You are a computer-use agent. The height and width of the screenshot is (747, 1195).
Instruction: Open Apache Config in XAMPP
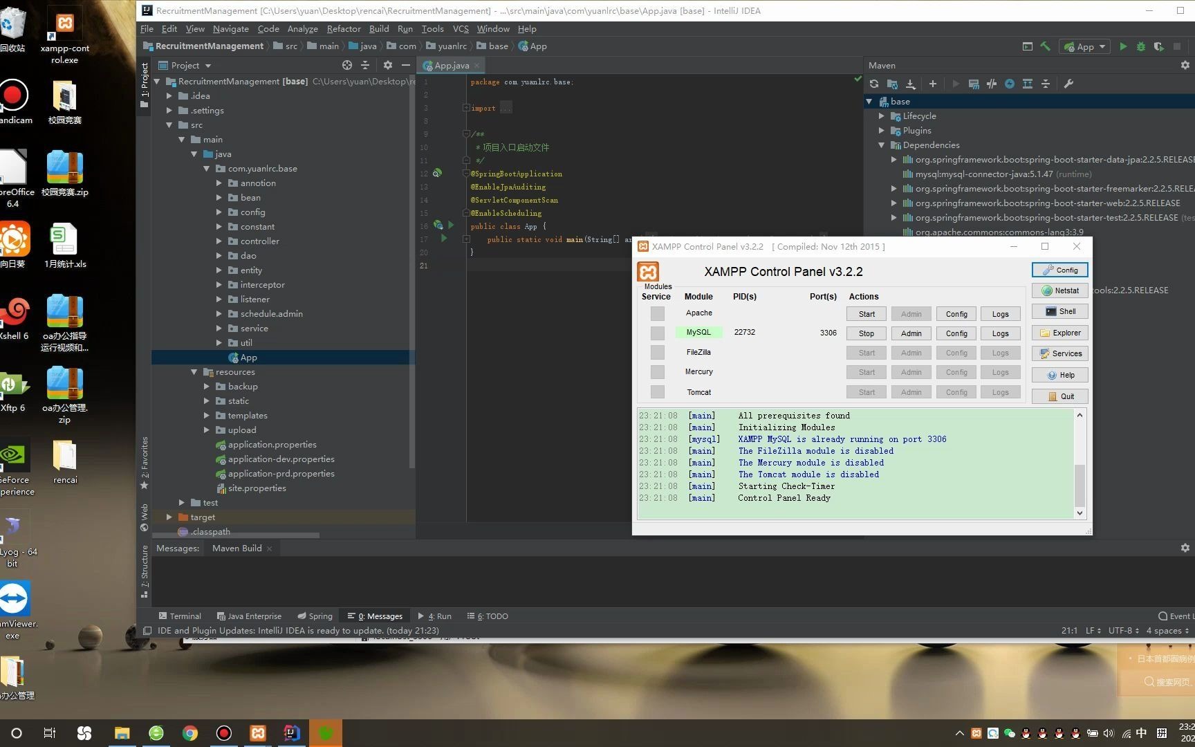coord(956,313)
